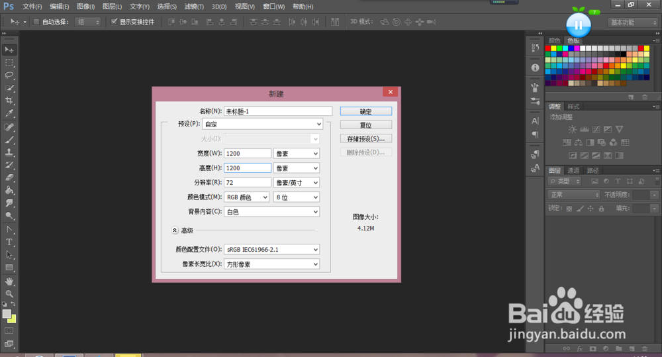Open the height unit dropdown
The height and width of the screenshot is (357, 662).
[x=297, y=168]
